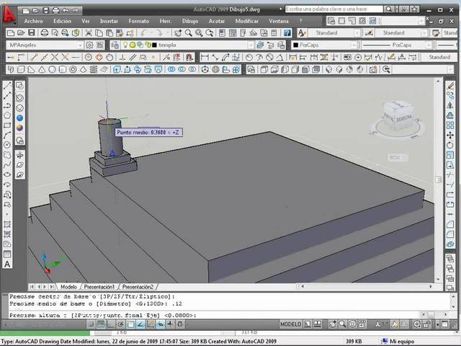Start the Linear dimension tool

205,57
